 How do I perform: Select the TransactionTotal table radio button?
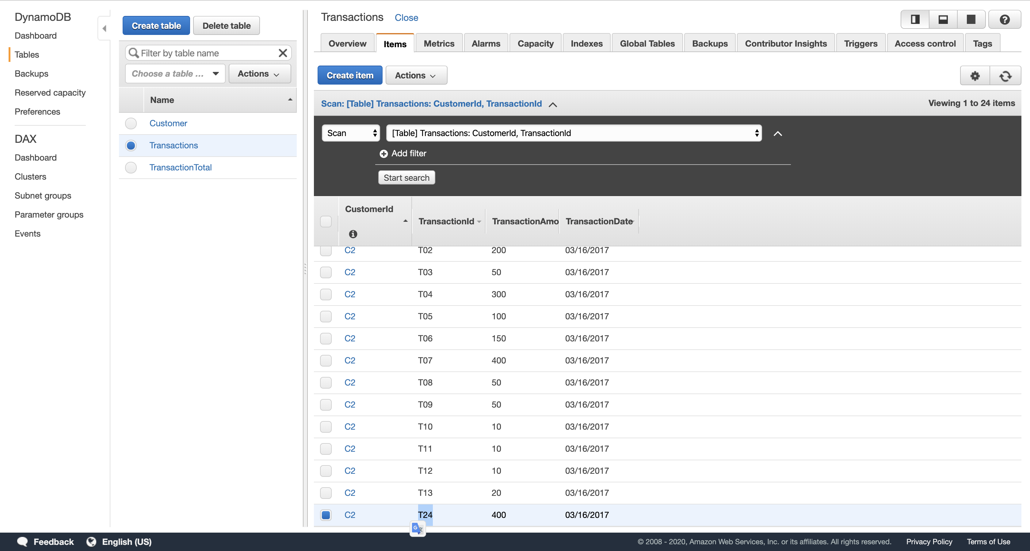[131, 168]
